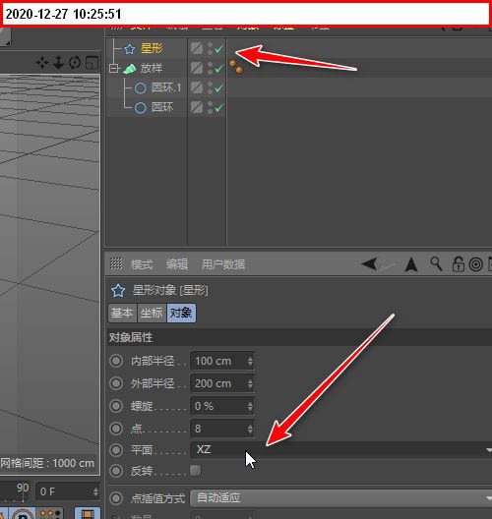Click the viewport rotate camera icon
The height and width of the screenshot is (519, 492).
coord(75,62)
